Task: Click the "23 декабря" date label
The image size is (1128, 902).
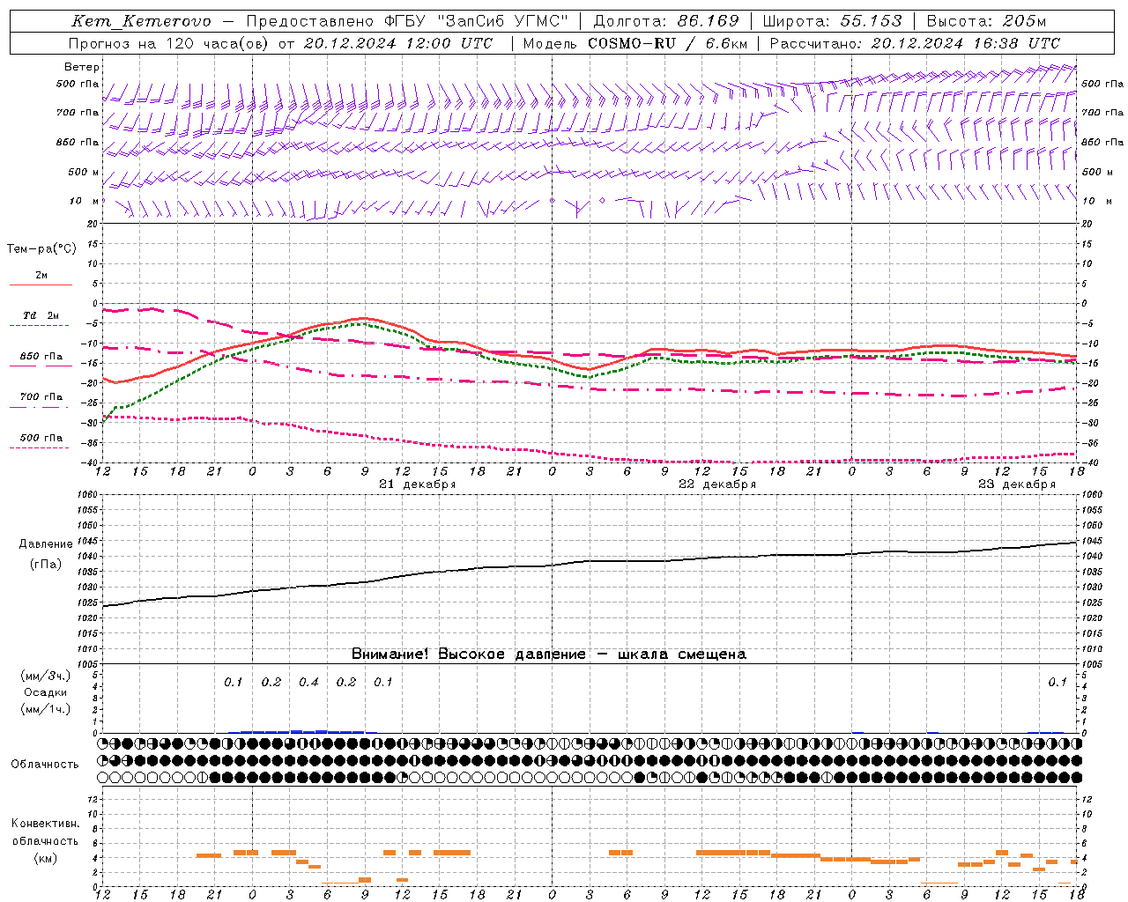Action: tap(1016, 484)
